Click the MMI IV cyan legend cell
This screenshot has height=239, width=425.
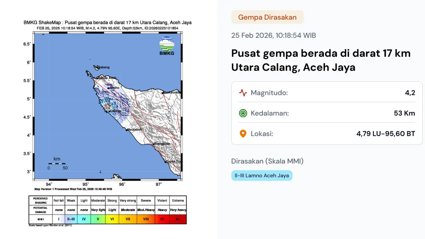click(84, 219)
